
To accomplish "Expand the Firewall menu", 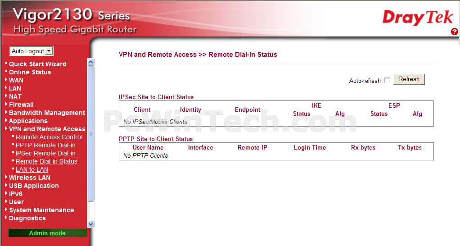I will 21,105.
